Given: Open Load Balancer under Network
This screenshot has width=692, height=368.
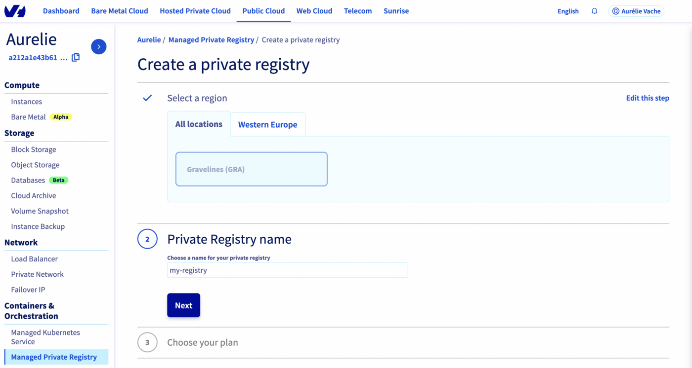Looking at the screenshot, I should [35, 258].
